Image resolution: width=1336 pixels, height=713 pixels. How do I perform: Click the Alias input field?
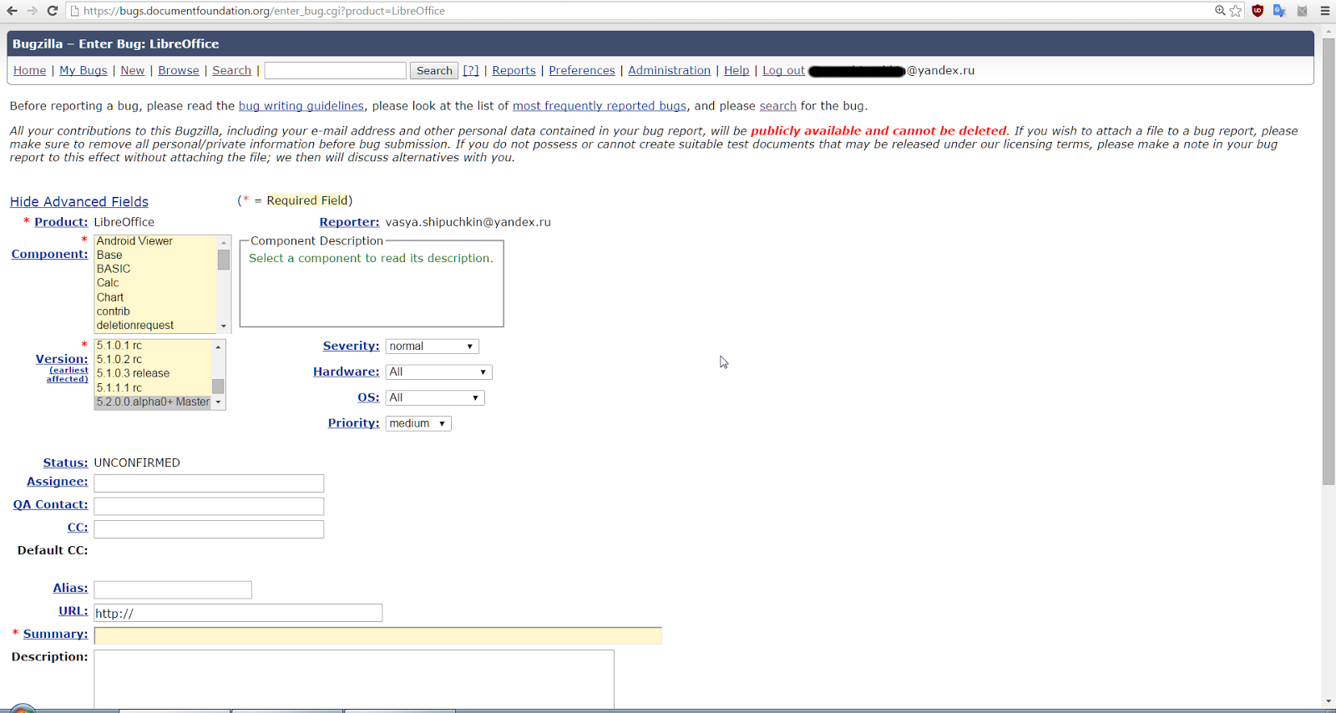coord(173,590)
